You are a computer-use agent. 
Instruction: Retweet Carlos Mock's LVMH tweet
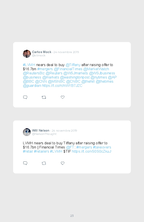coord(44,97)
